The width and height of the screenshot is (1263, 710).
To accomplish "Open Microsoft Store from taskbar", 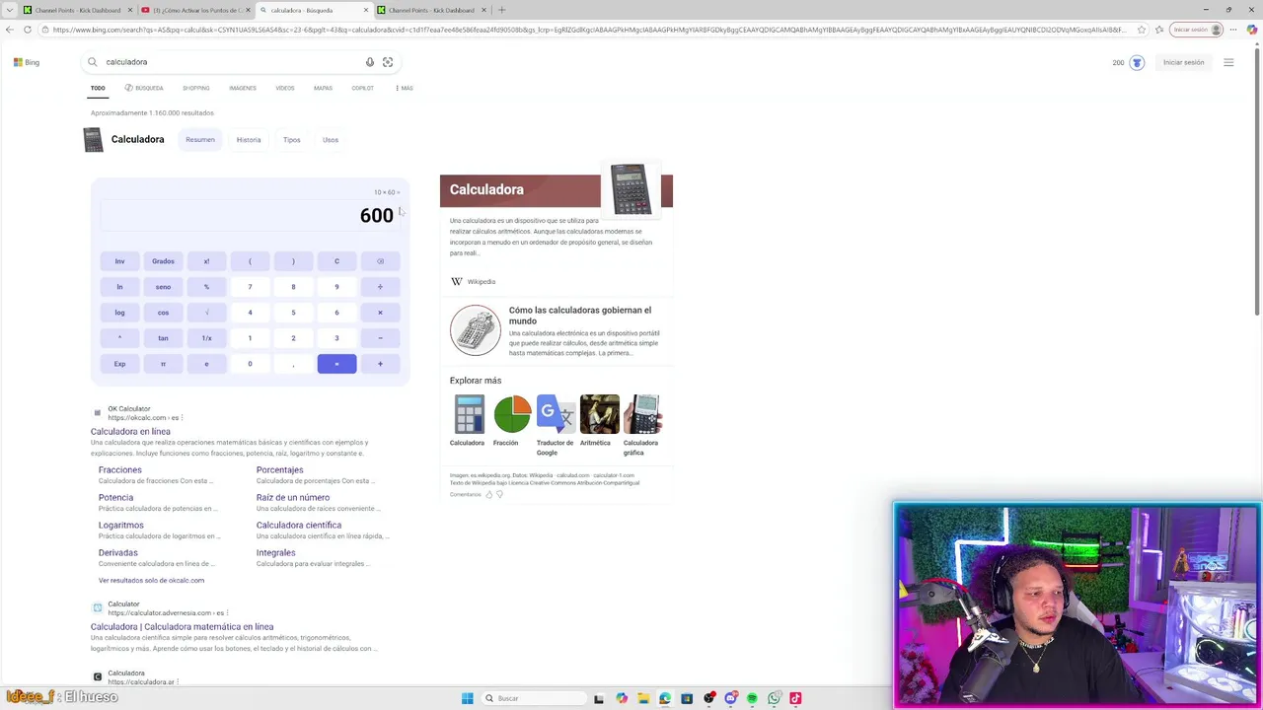I will [687, 698].
